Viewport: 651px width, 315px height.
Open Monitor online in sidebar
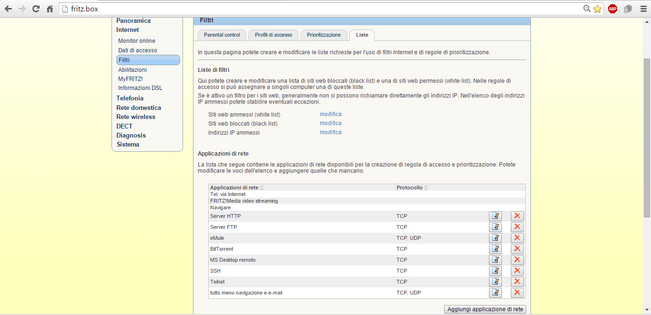tap(137, 41)
